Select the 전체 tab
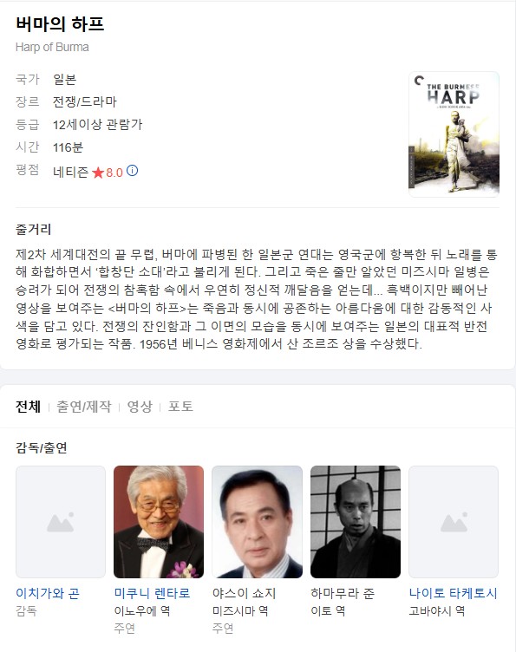516x652 pixels. click(x=29, y=407)
